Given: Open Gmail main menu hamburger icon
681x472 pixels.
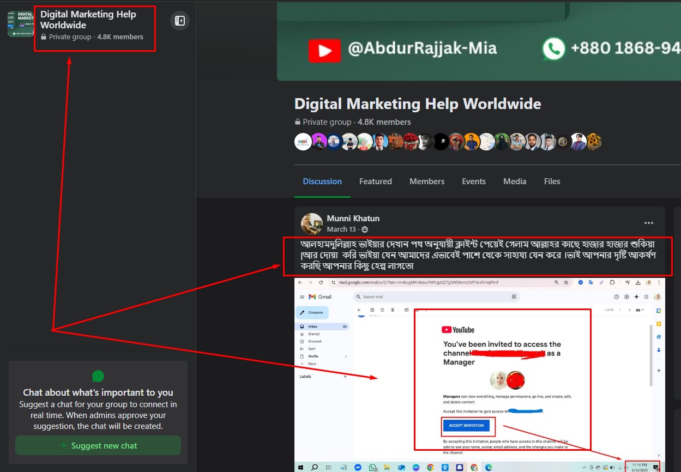Looking at the screenshot, I should (302, 296).
